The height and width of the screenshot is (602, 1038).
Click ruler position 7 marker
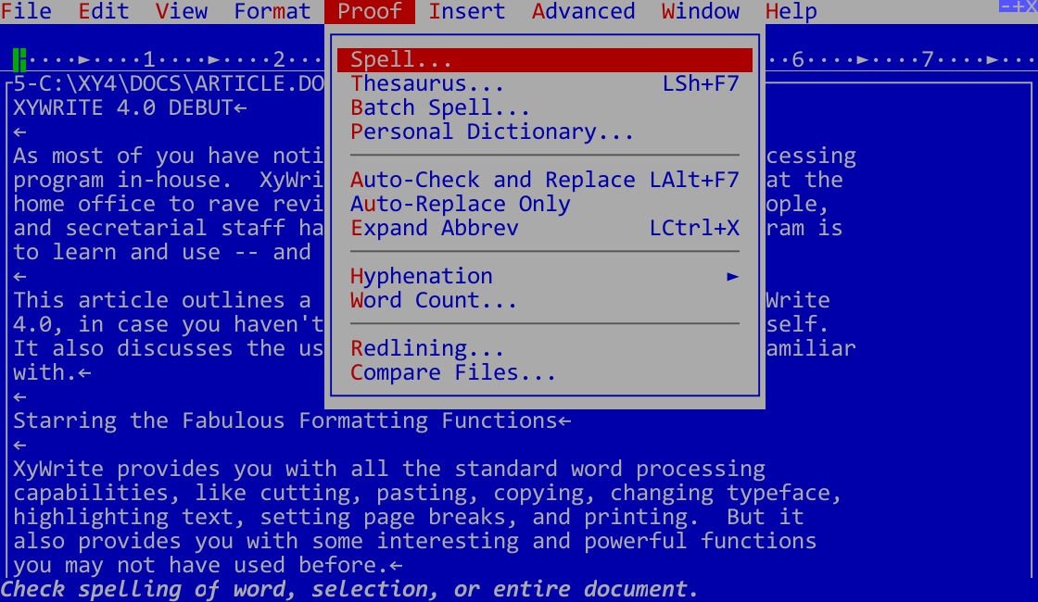click(928, 59)
